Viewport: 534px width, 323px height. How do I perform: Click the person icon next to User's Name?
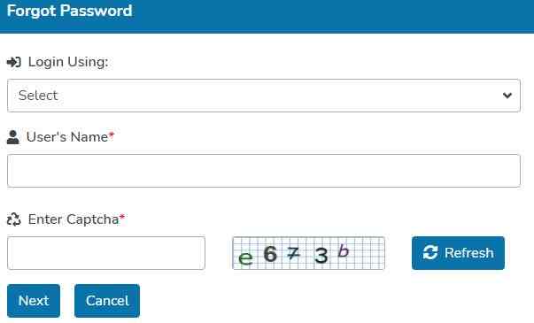(13, 137)
